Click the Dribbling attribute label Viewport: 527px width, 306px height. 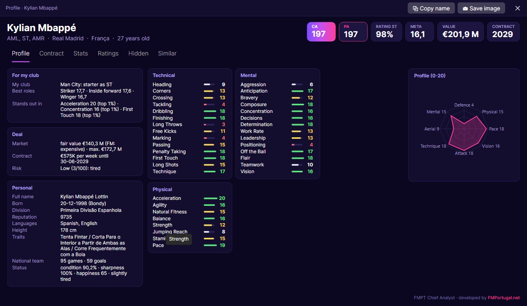(163, 111)
